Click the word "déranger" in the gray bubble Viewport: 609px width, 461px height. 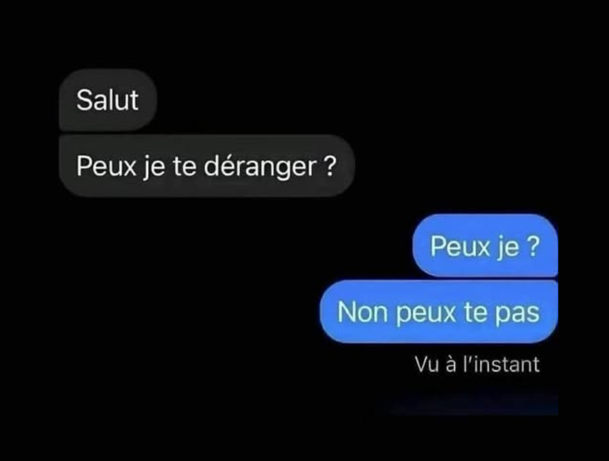(x=260, y=167)
